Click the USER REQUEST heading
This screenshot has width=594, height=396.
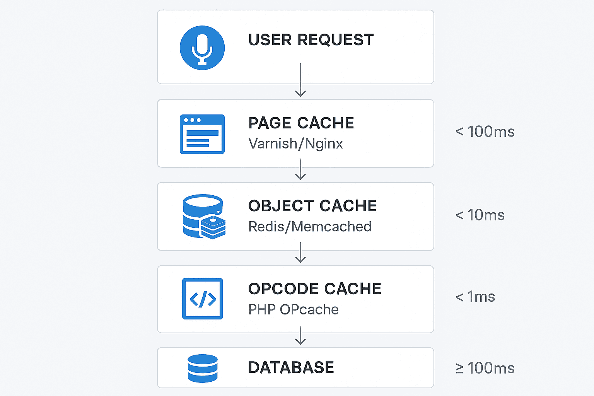311,40
